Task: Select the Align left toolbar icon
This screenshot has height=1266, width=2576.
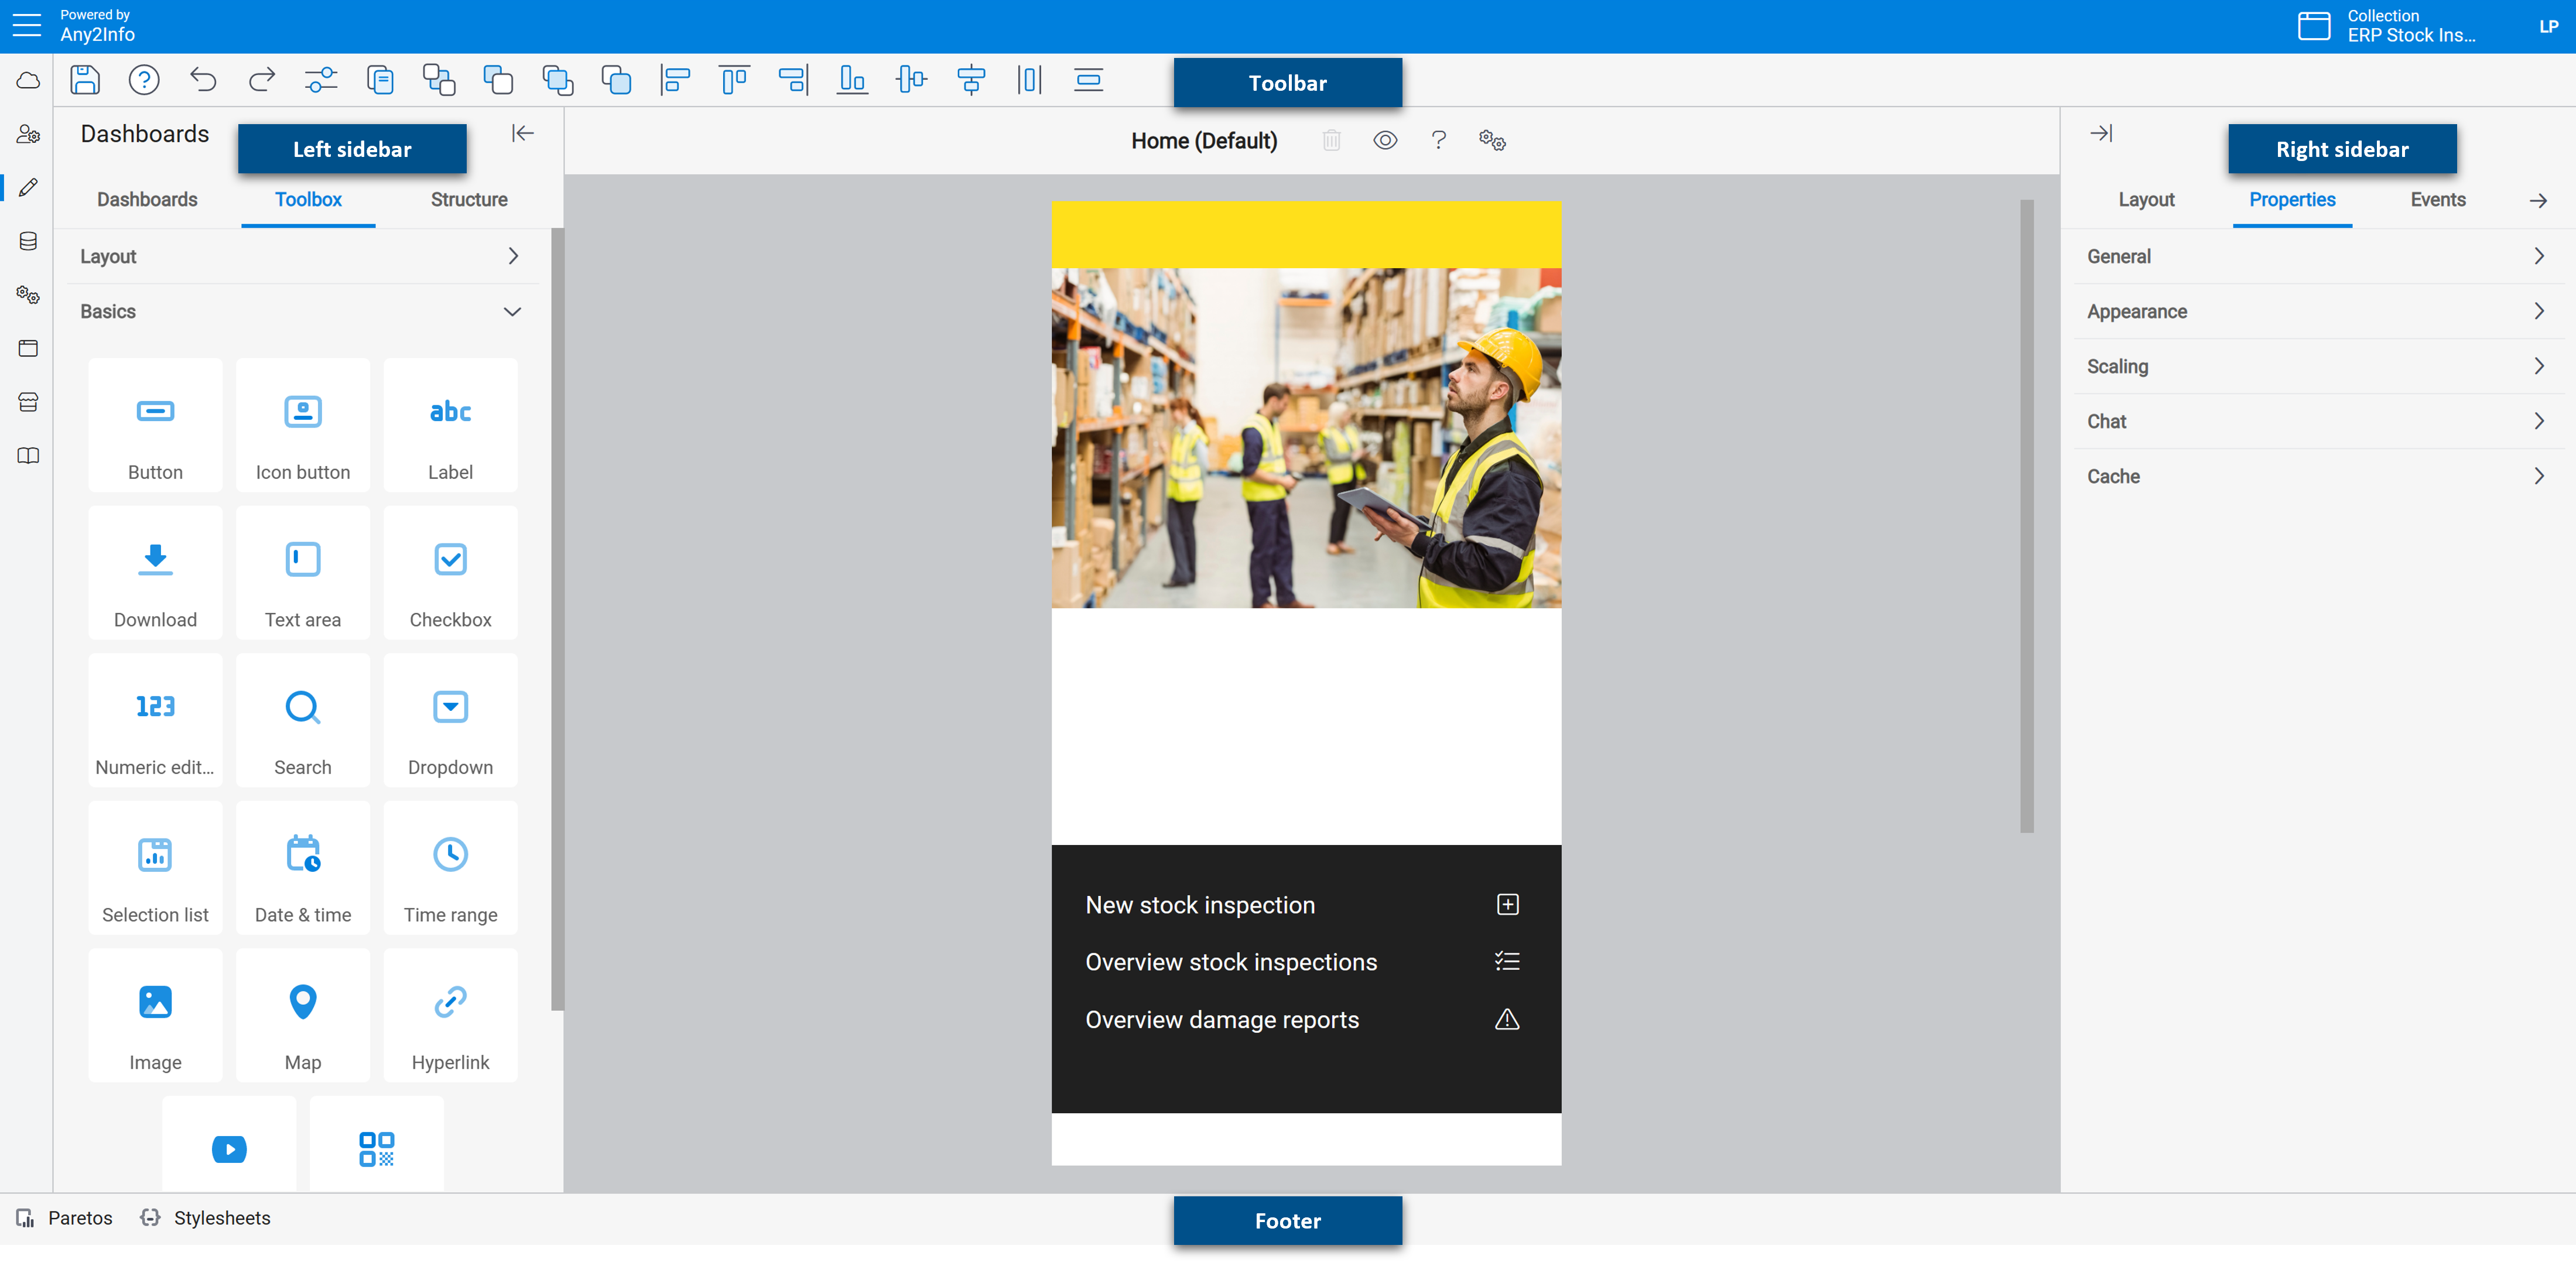Action: tap(675, 80)
